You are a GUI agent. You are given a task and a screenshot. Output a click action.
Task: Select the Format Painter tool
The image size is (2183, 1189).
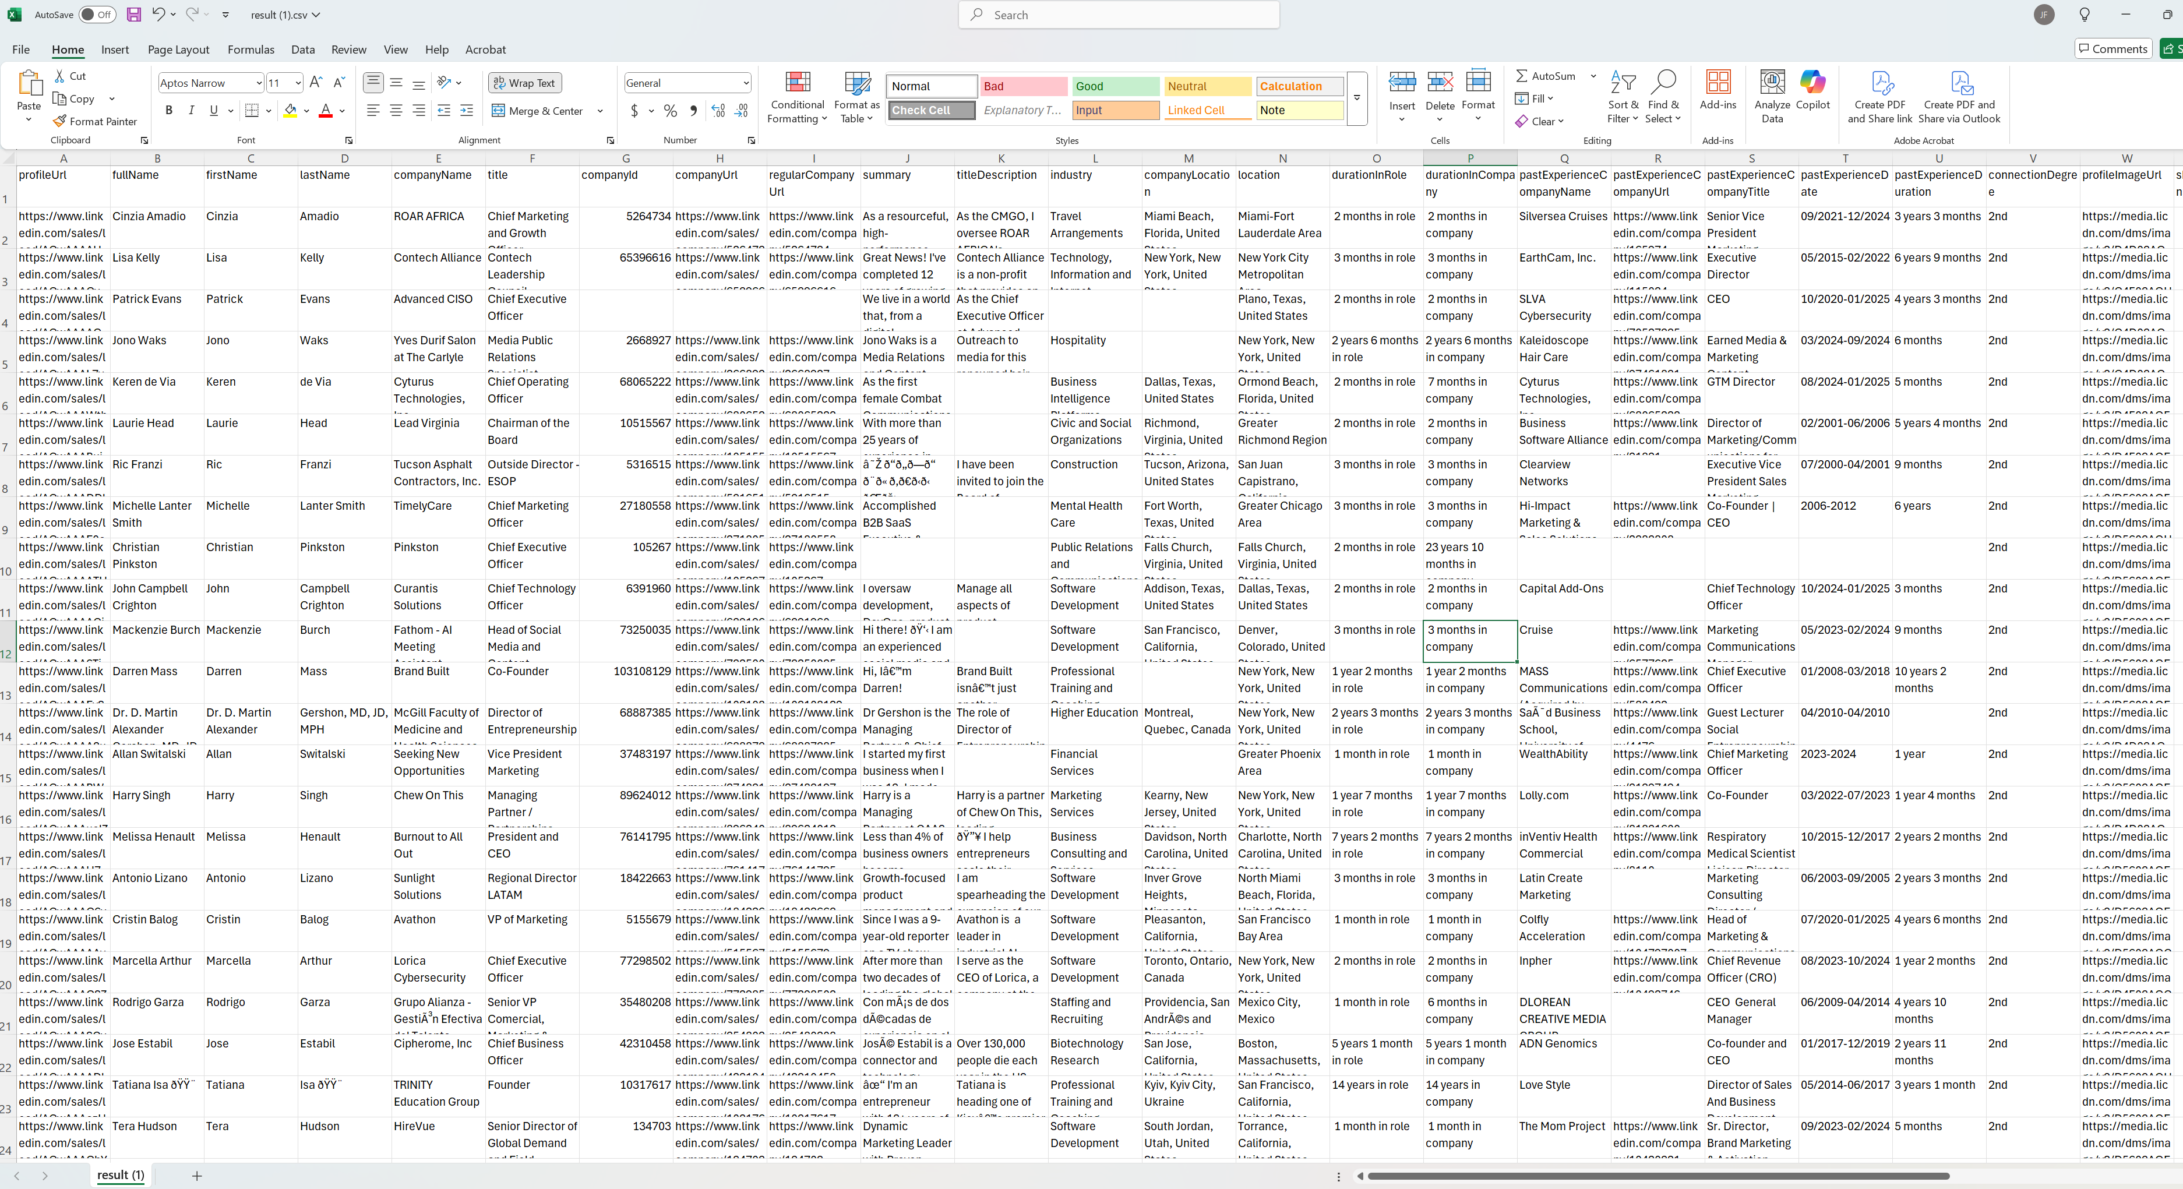94,121
